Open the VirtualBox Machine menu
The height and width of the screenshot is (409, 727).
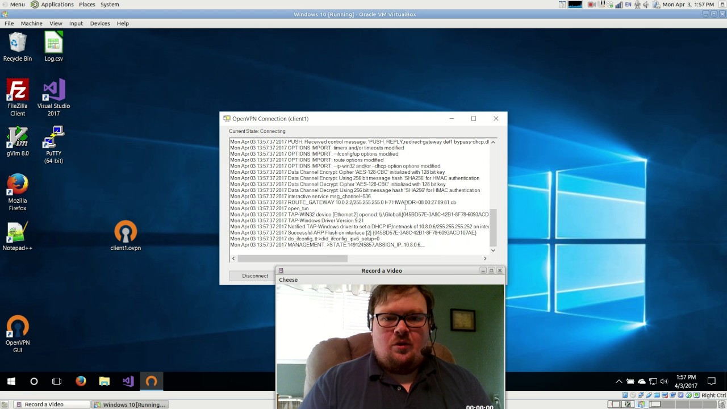[x=31, y=23]
